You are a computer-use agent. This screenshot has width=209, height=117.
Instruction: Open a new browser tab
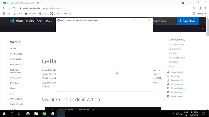point(44,3)
